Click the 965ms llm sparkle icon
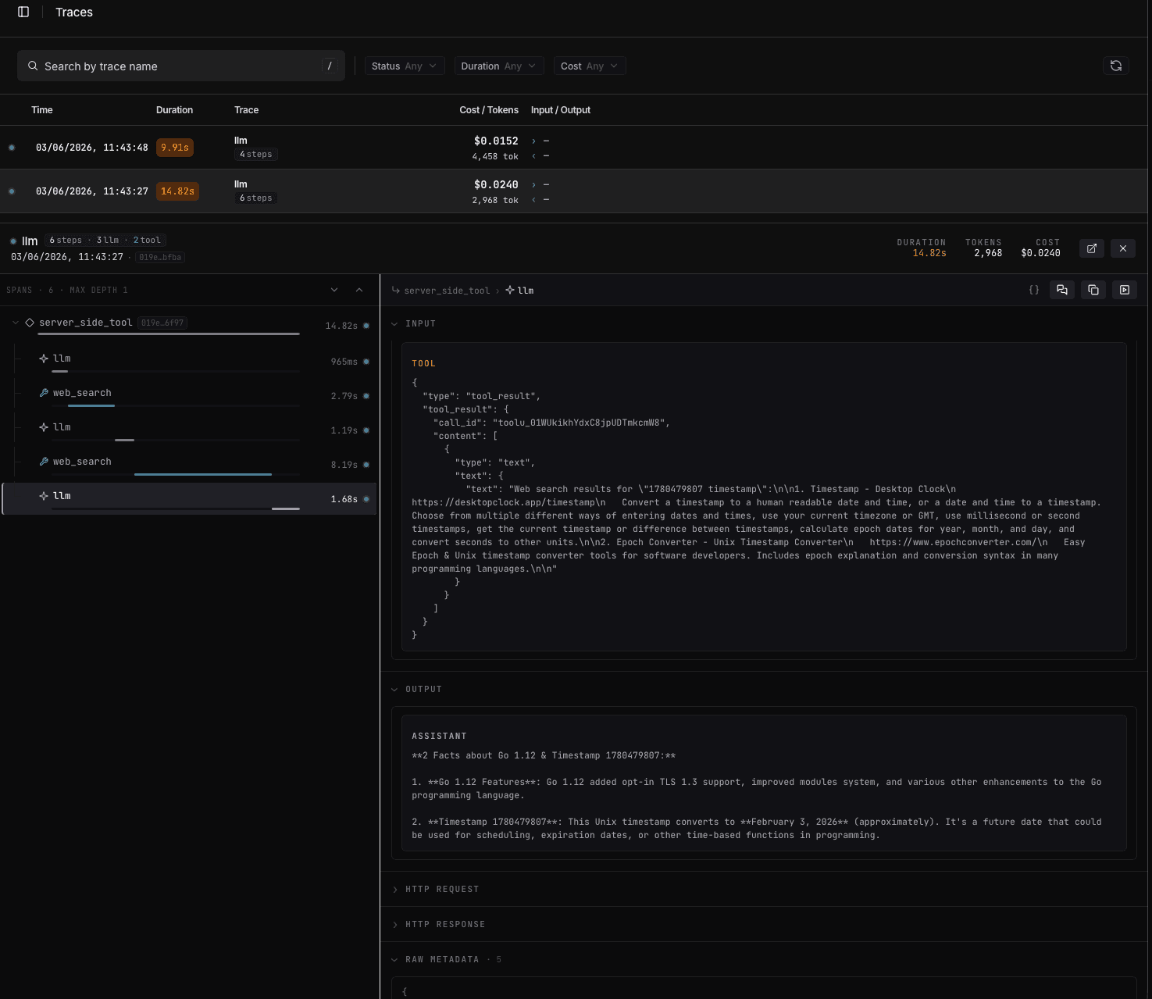Viewport: 1152px width, 999px height. tap(44, 359)
